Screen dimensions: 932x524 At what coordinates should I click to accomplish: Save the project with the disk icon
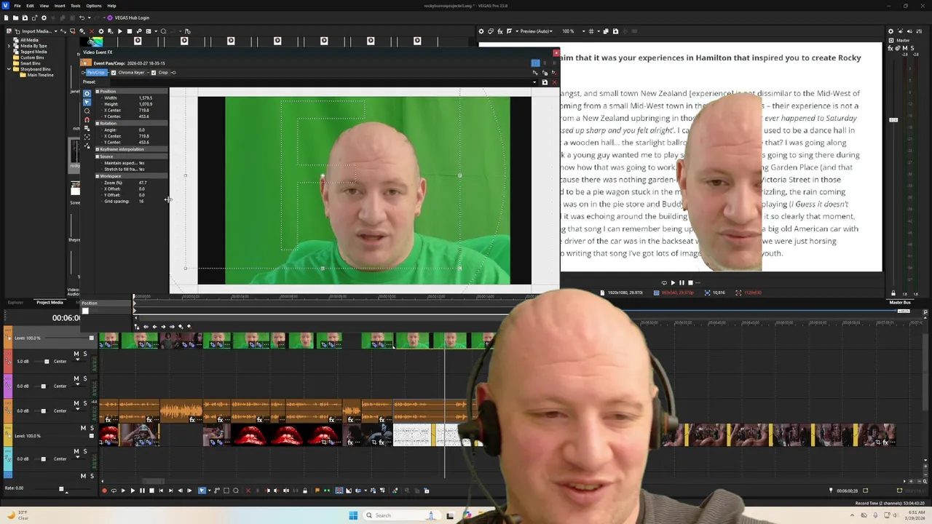click(25, 17)
